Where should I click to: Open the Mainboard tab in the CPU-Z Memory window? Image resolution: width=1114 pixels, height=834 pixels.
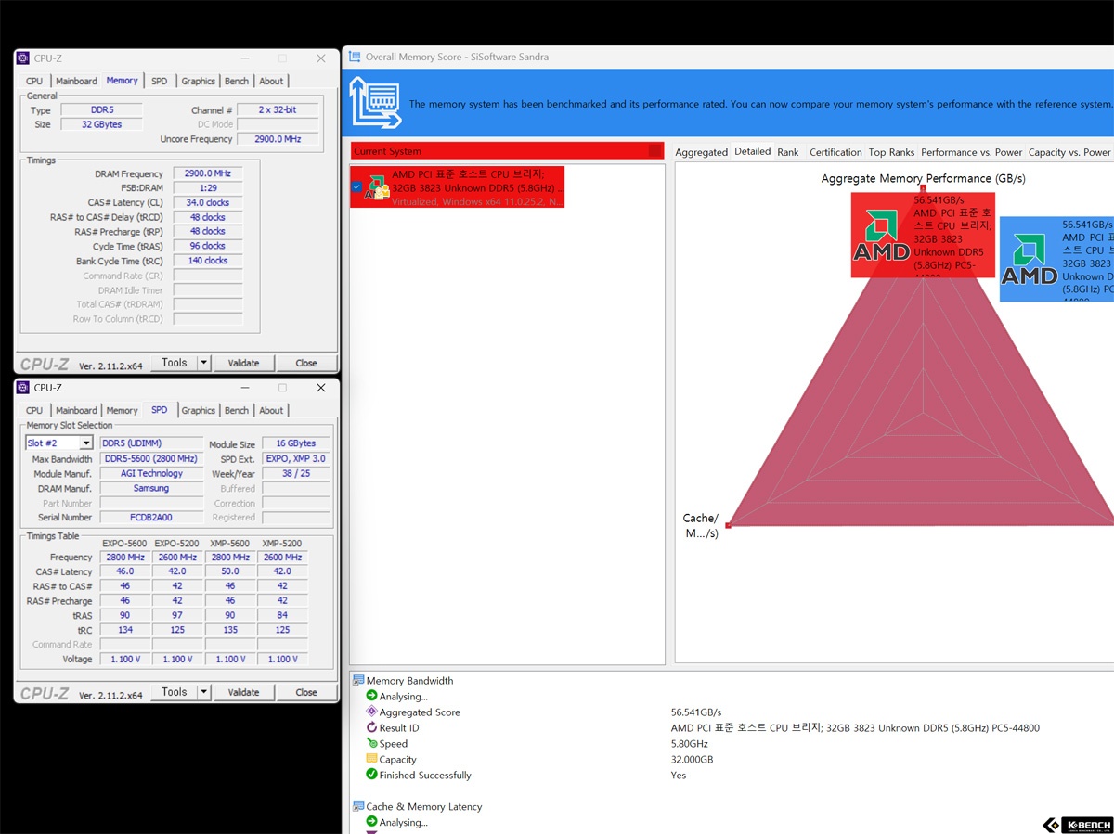point(76,81)
